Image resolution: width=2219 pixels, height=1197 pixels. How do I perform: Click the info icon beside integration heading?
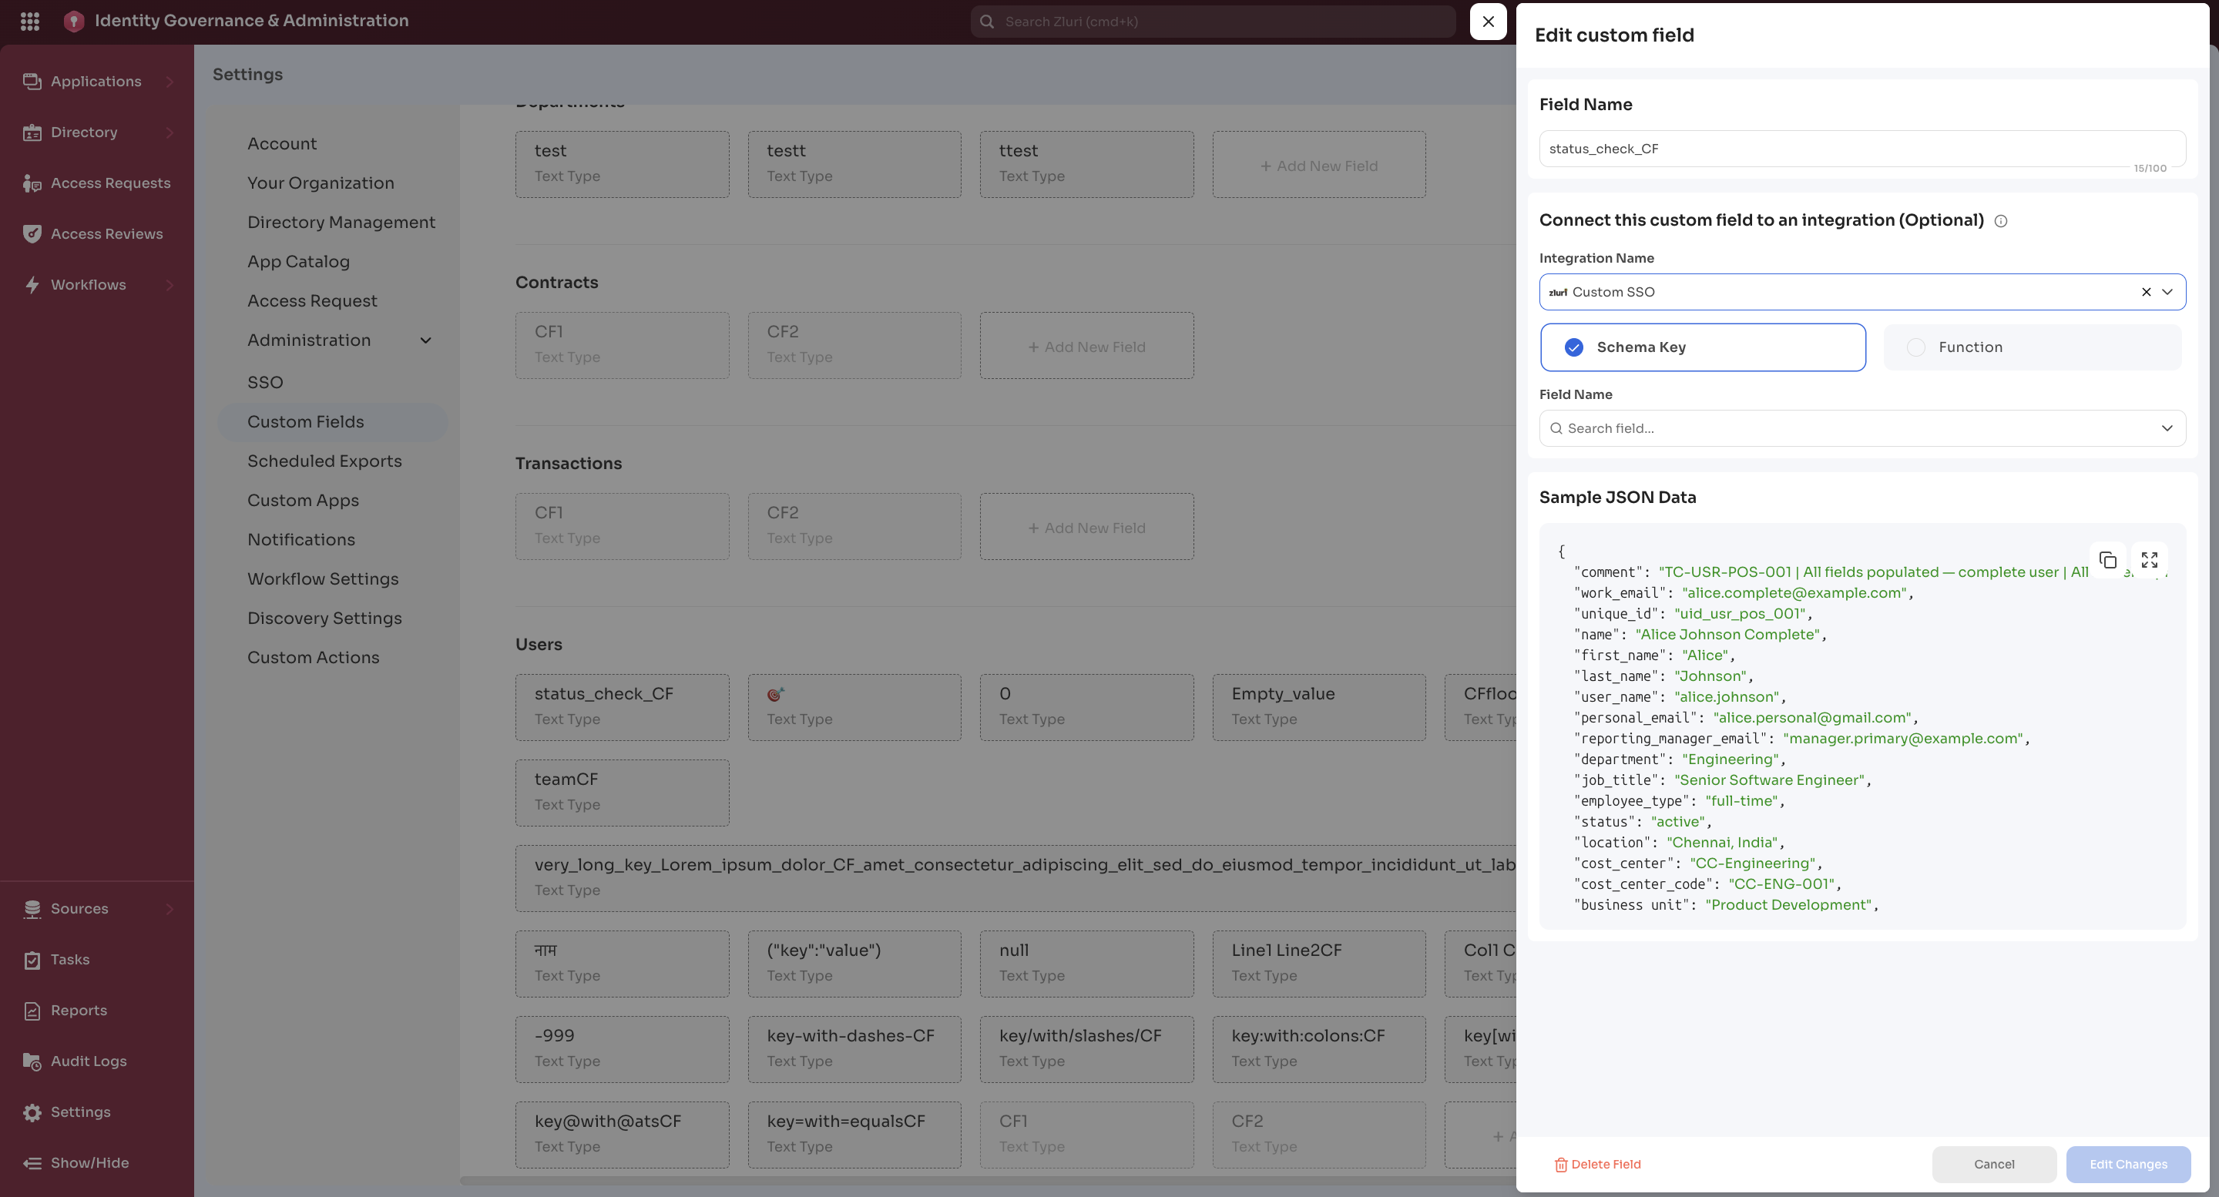pyautogui.click(x=2000, y=221)
